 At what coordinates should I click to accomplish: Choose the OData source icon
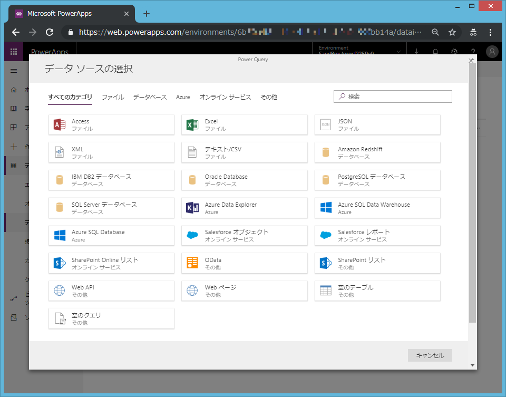tap(192, 263)
